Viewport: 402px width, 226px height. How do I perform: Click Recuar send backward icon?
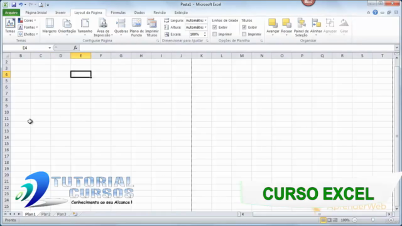pyautogui.click(x=286, y=23)
